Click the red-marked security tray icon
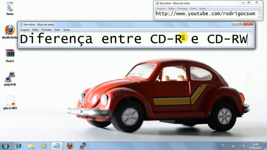This screenshot has height=150, width=267. (x=244, y=146)
